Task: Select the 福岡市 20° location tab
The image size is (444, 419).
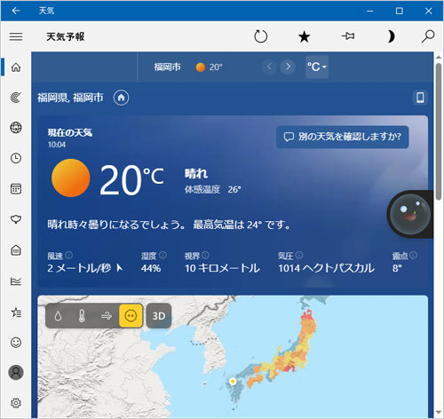Action: 188,67
